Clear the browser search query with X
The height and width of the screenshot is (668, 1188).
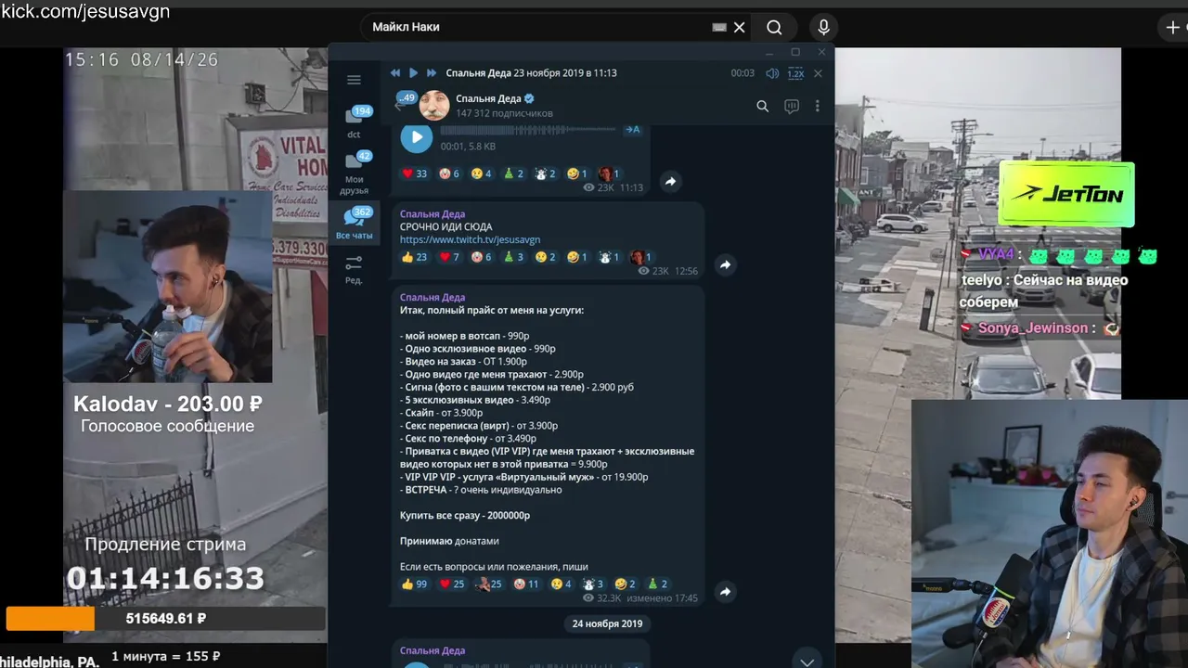(740, 28)
